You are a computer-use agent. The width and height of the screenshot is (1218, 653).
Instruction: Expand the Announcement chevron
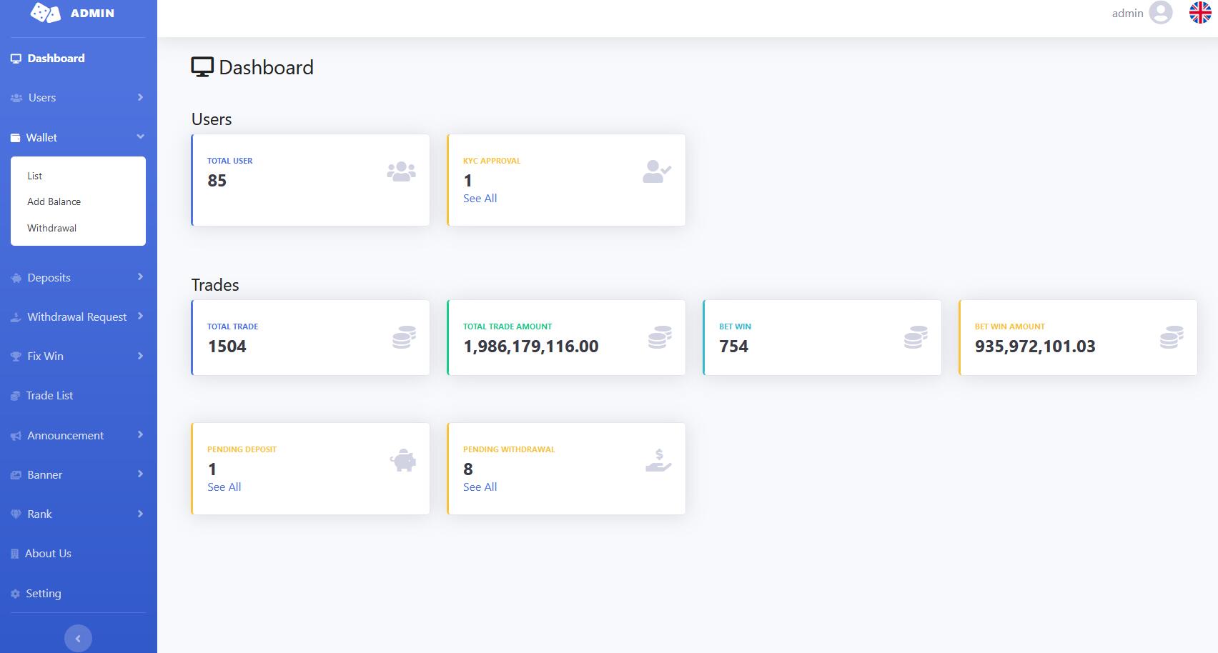(x=140, y=434)
